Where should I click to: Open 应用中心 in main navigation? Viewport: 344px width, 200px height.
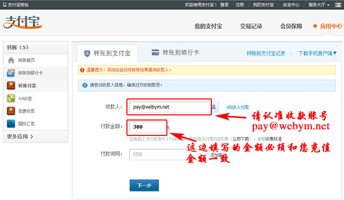[x=331, y=26]
